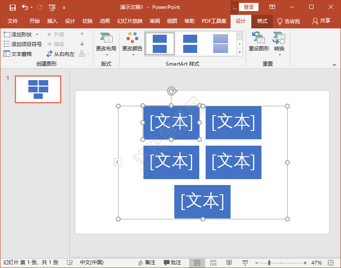Select the gradient third SmartArt style
This screenshot has height=268, width=341.
(220, 44)
